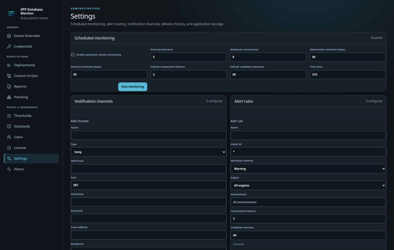Image resolution: width=394 pixels, height=250 pixels.
Task: Click the Deployments icon in sidebar
Action: click(x=9, y=65)
